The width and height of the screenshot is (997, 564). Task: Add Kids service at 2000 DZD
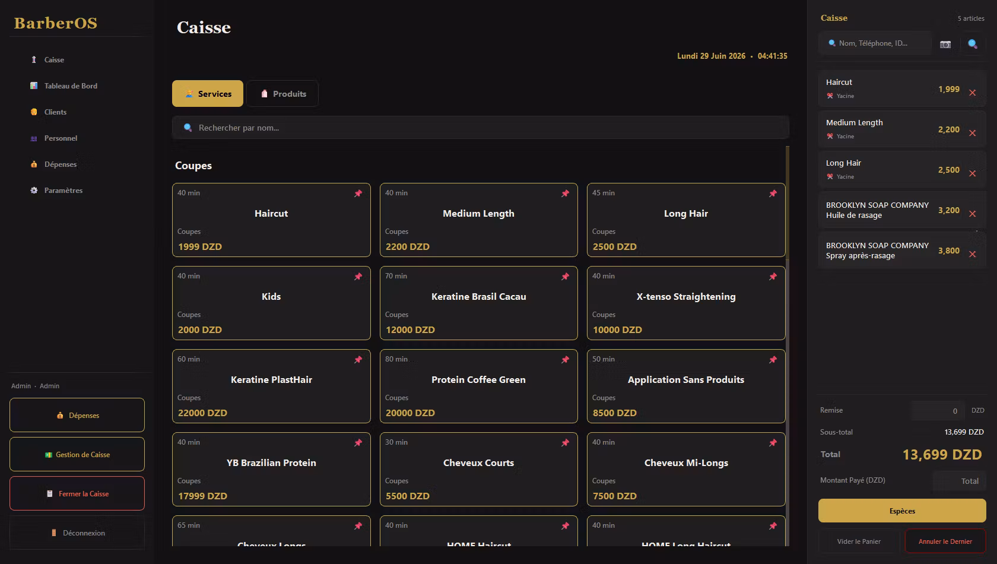[x=271, y=303]
